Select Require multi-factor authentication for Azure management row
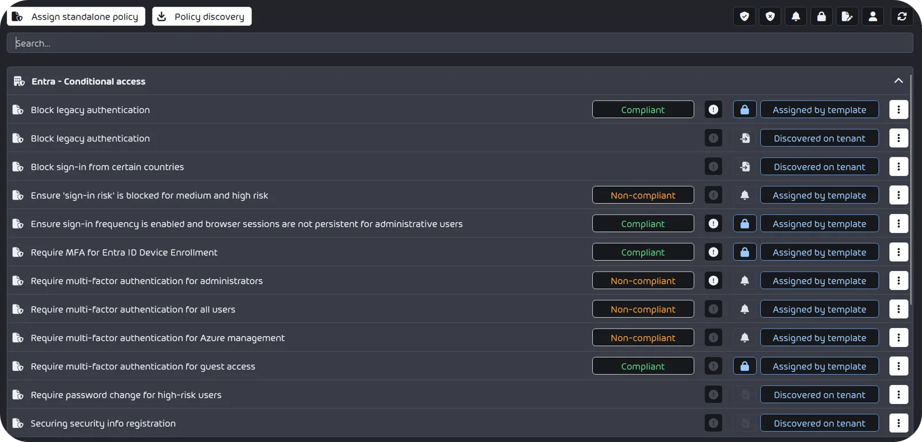Image resolution: width=922 pixels, height=442 pixels. point(158,338)
